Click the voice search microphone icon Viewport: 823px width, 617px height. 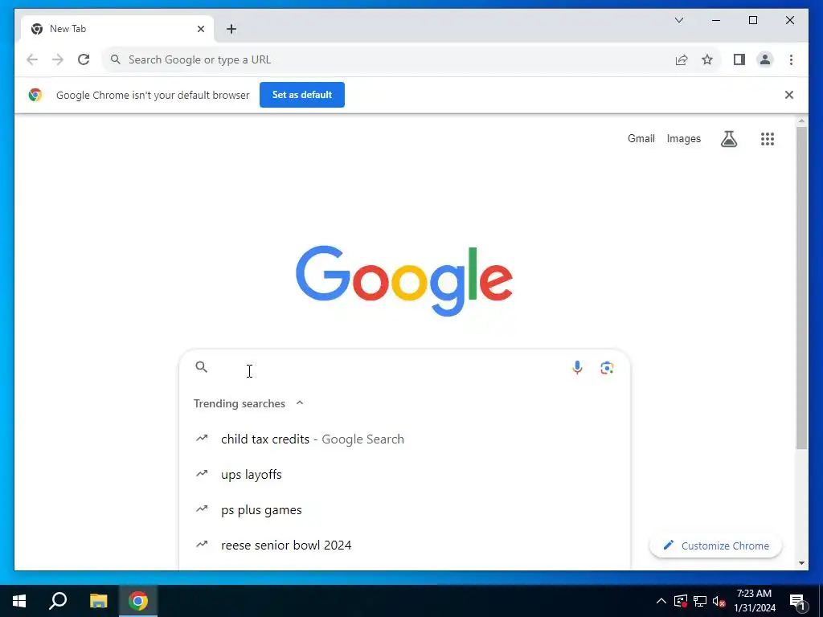[x=577, y=368]
